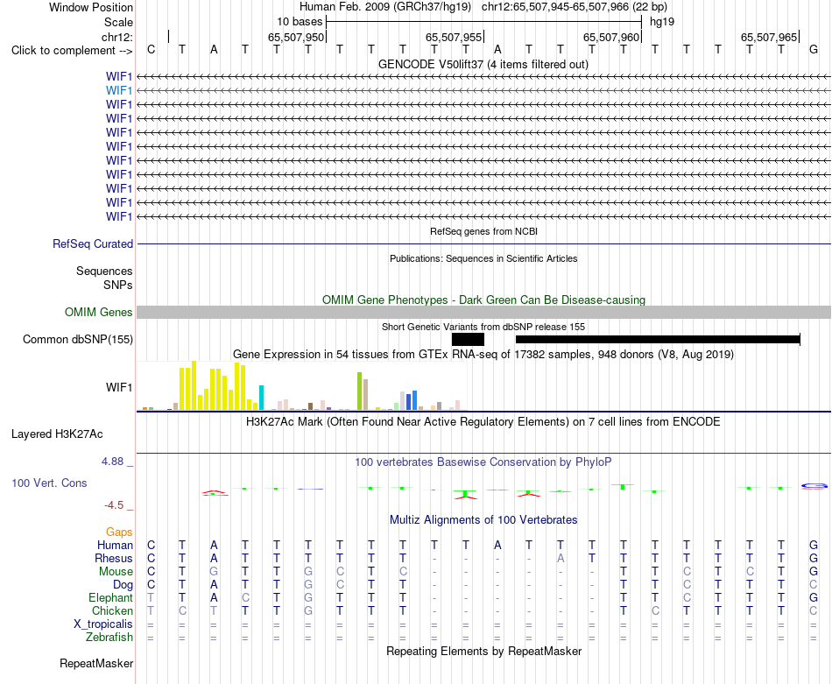Image resolution: width=832 pixels, height=684 pixels.
Task: Click the GTEx Gene Expression track title
Action: (483, 354)
